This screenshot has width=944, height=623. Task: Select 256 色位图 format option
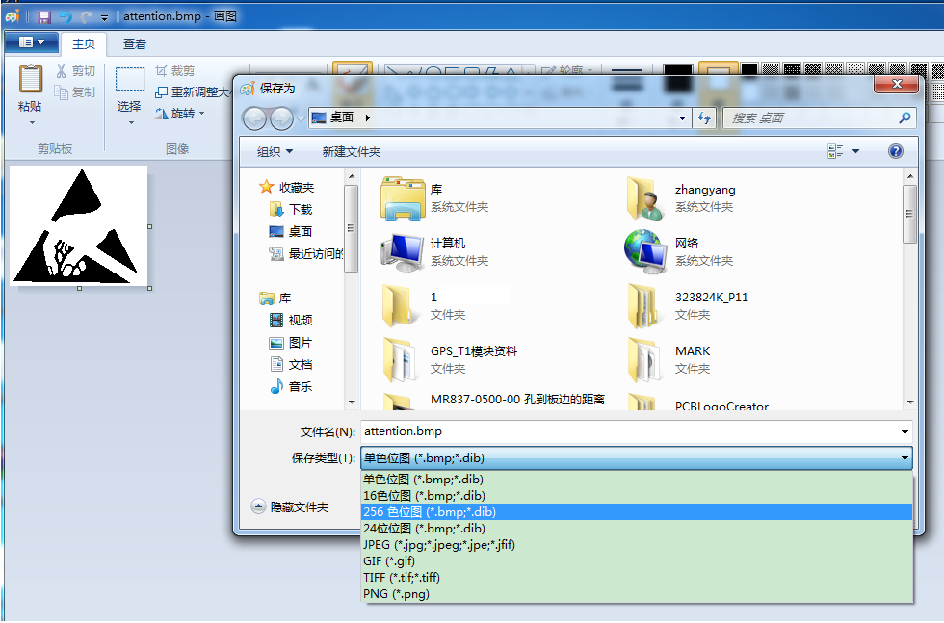coord(430,512)
